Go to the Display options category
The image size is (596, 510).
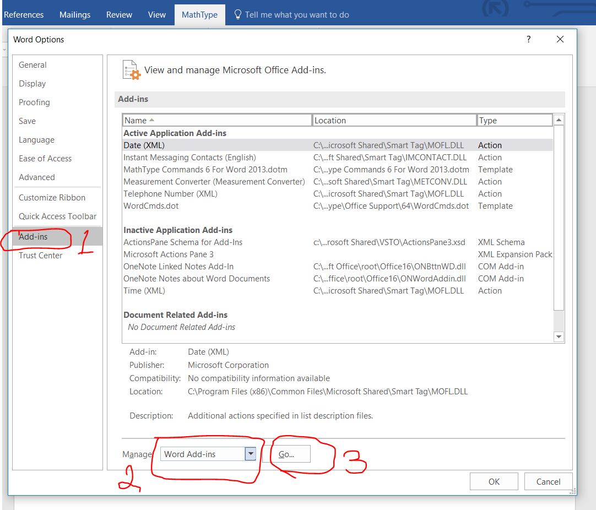click(x=57, y=84)
